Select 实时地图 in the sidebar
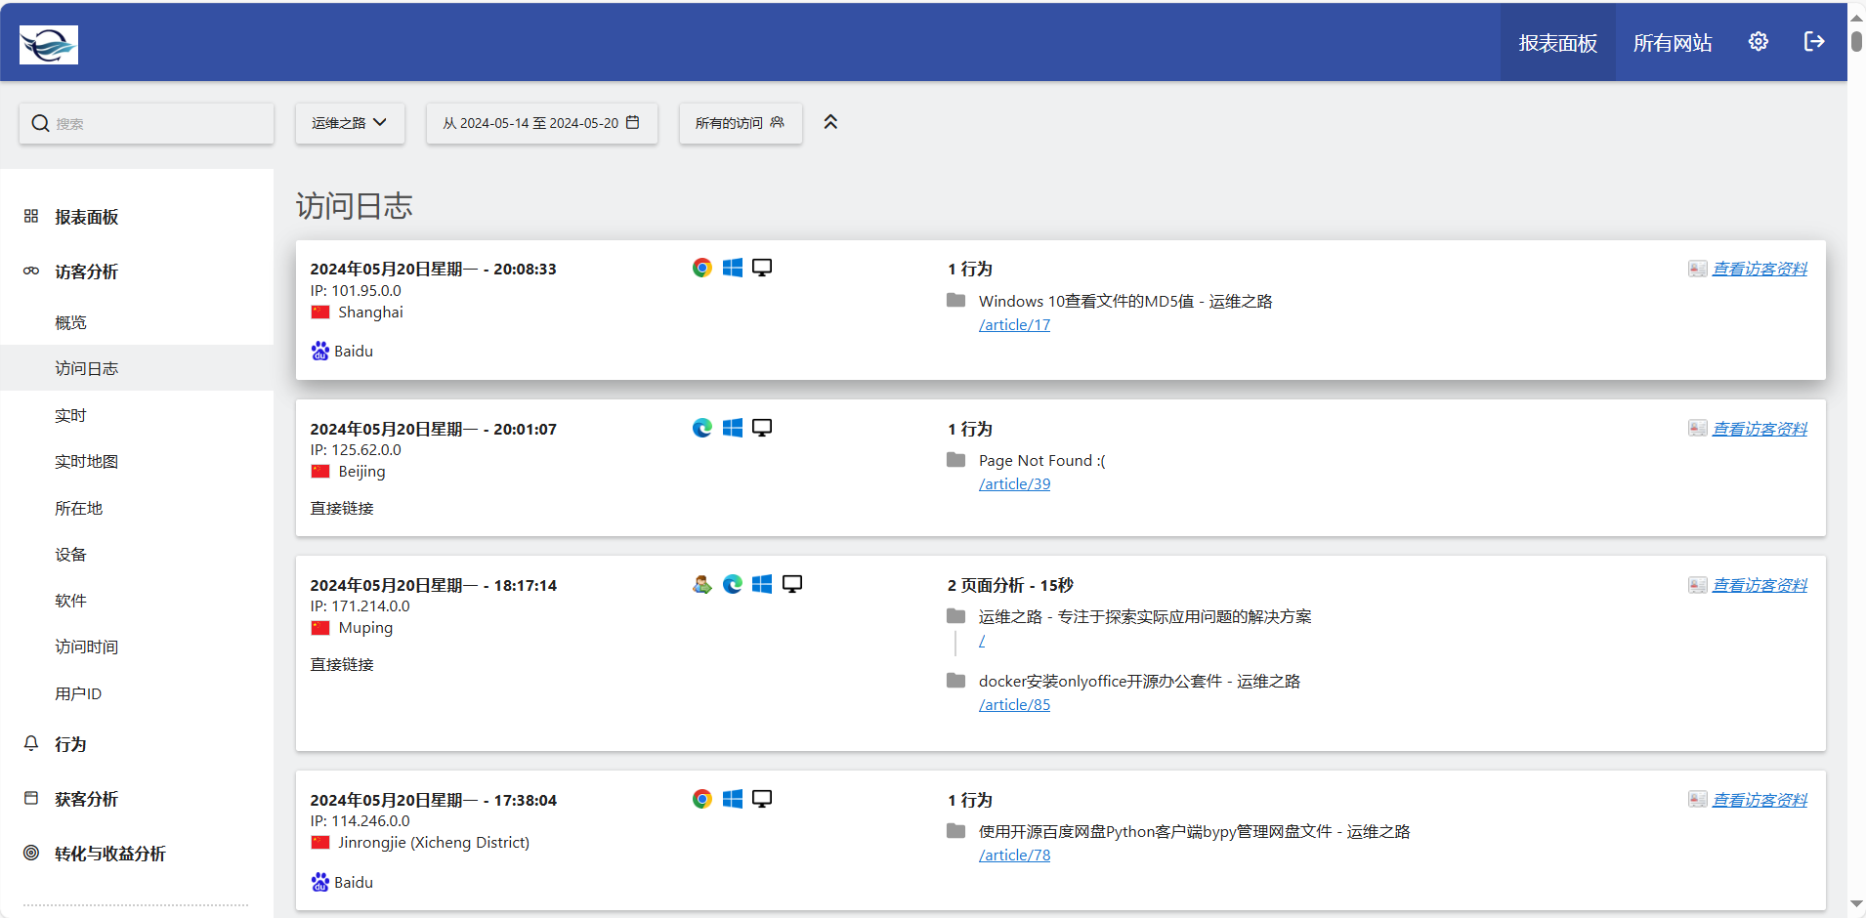1866x918 pixels. [86, 461]
